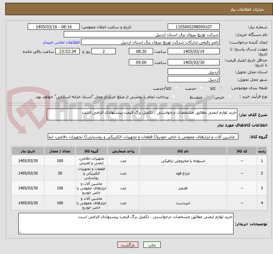Click the response deadline date 1405/03/19 field
This screenshot has height=254, width=273.
193,51
